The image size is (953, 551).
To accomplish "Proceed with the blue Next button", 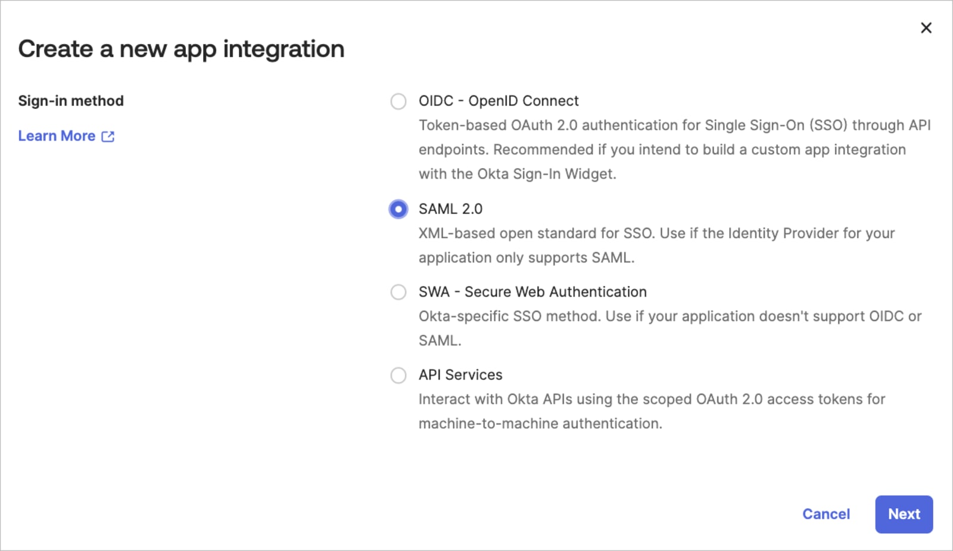I will click(x=904, y=514).
